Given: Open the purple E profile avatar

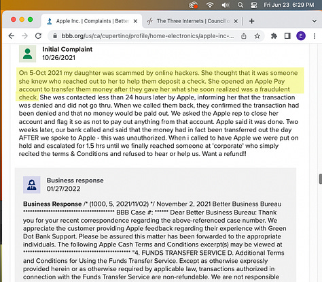Looking at the screenshot, I should tap(301, 36).
